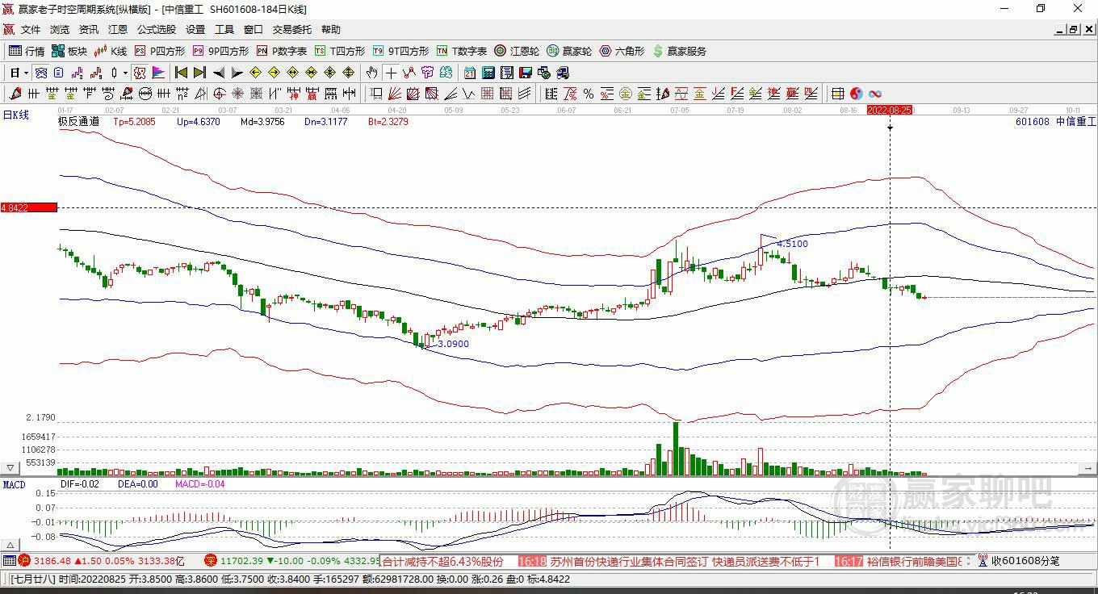
Task: Collapse volume panel with down-triangle button
Action: [x=10, y=468]
